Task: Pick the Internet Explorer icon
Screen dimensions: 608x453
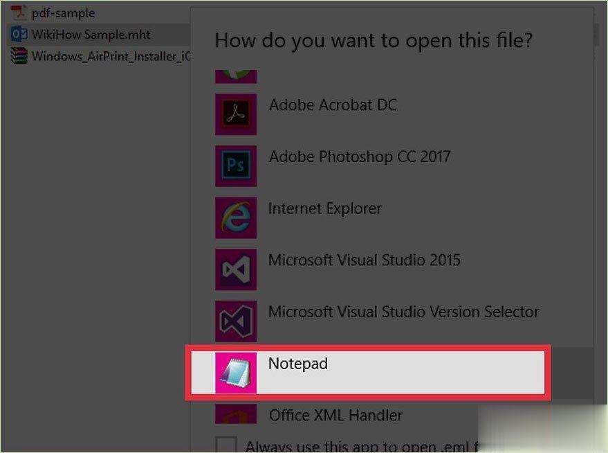Action: [x=236, y=217]
